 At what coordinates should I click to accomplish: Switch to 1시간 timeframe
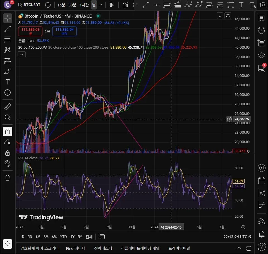point(84,5)
